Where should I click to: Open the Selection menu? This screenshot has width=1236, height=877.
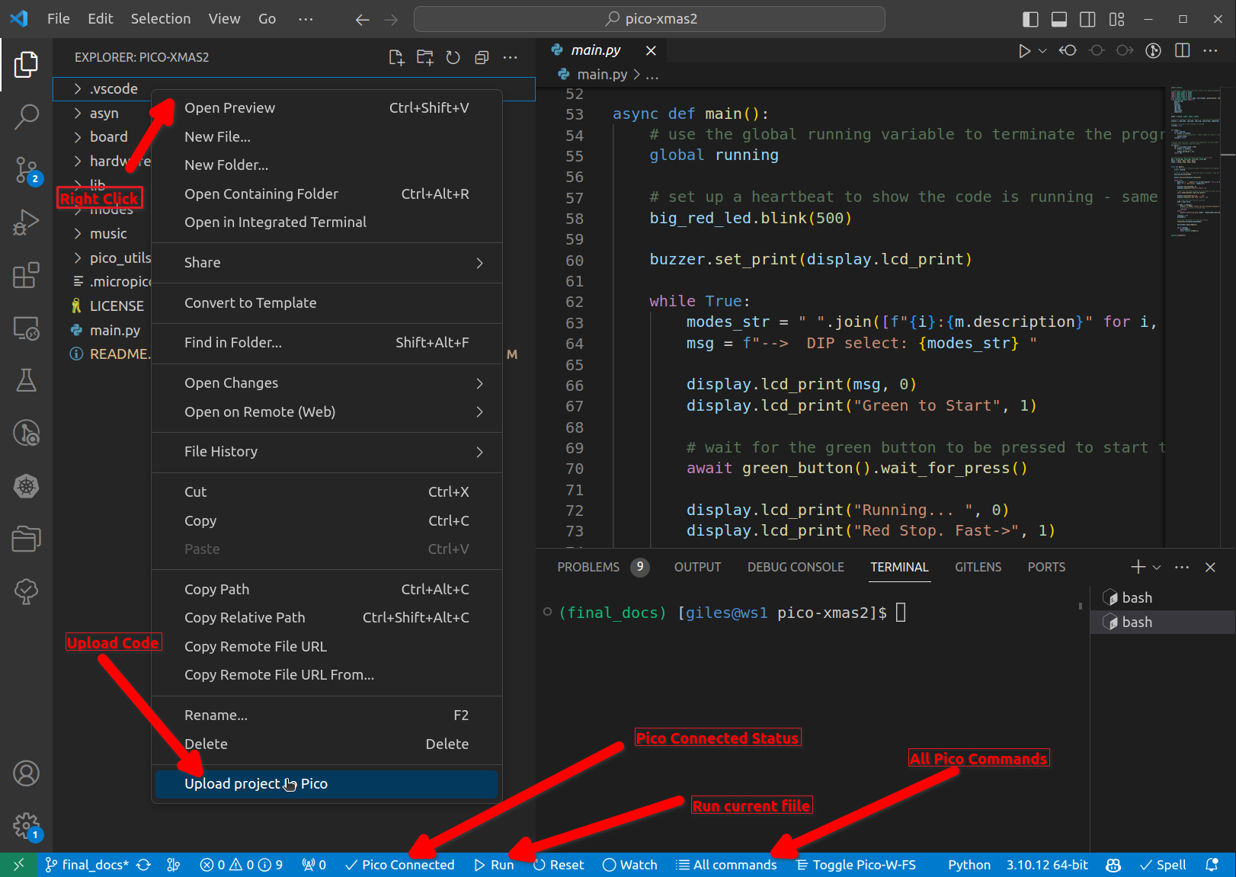(x=161, y=19)
